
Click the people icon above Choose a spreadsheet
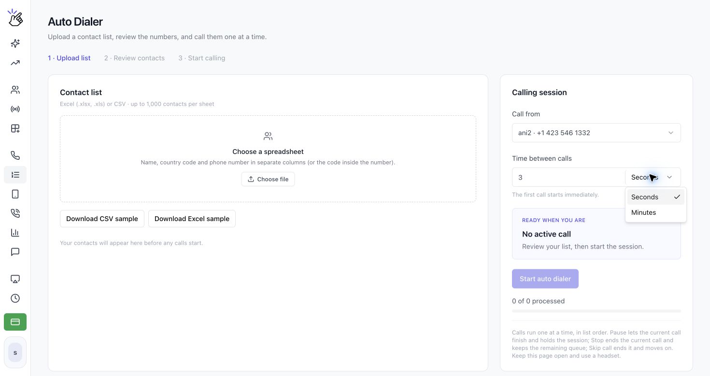click(x=268, y=136)
